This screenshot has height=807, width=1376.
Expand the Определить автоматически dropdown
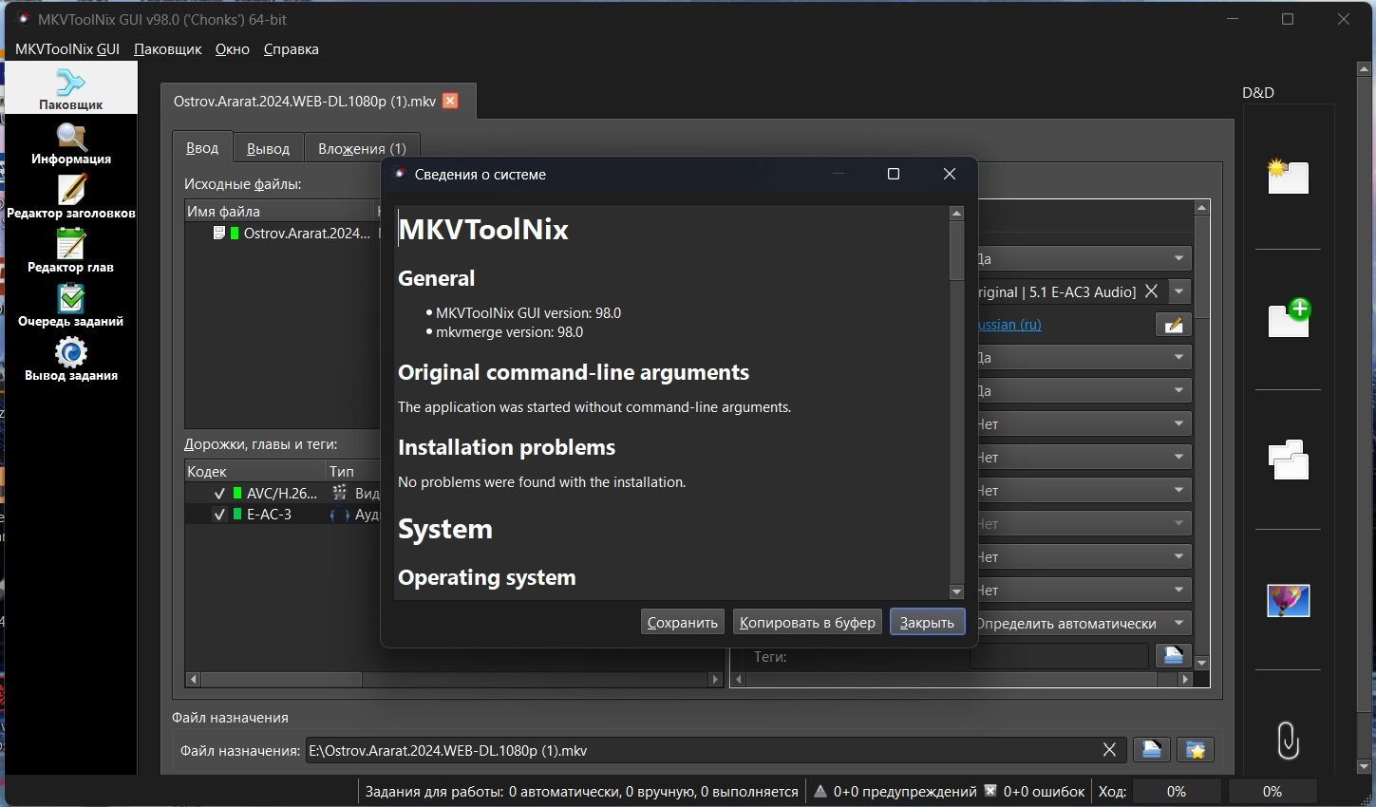[1178, 623]
